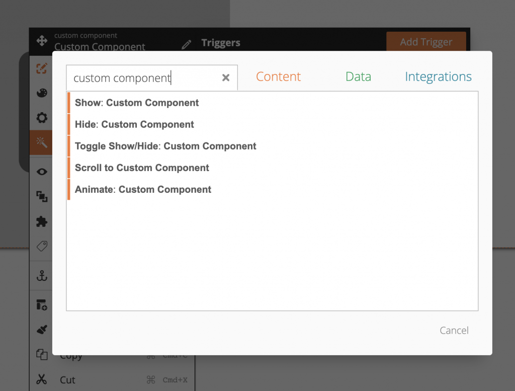The image size is (515, 391).
Task: Click the price tag icon
Action: [x=42, y=246]
